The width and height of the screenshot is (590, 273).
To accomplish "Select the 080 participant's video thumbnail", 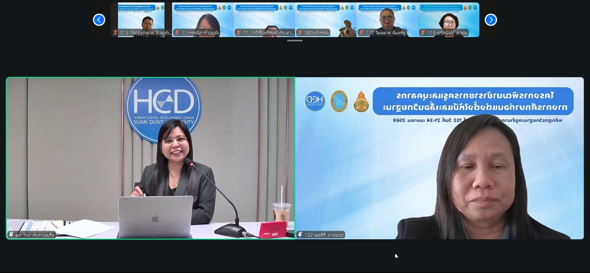I will coord(325,18).
